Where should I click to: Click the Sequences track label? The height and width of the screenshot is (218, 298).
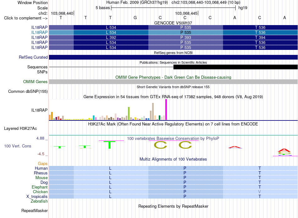click(x=37, y=67)
